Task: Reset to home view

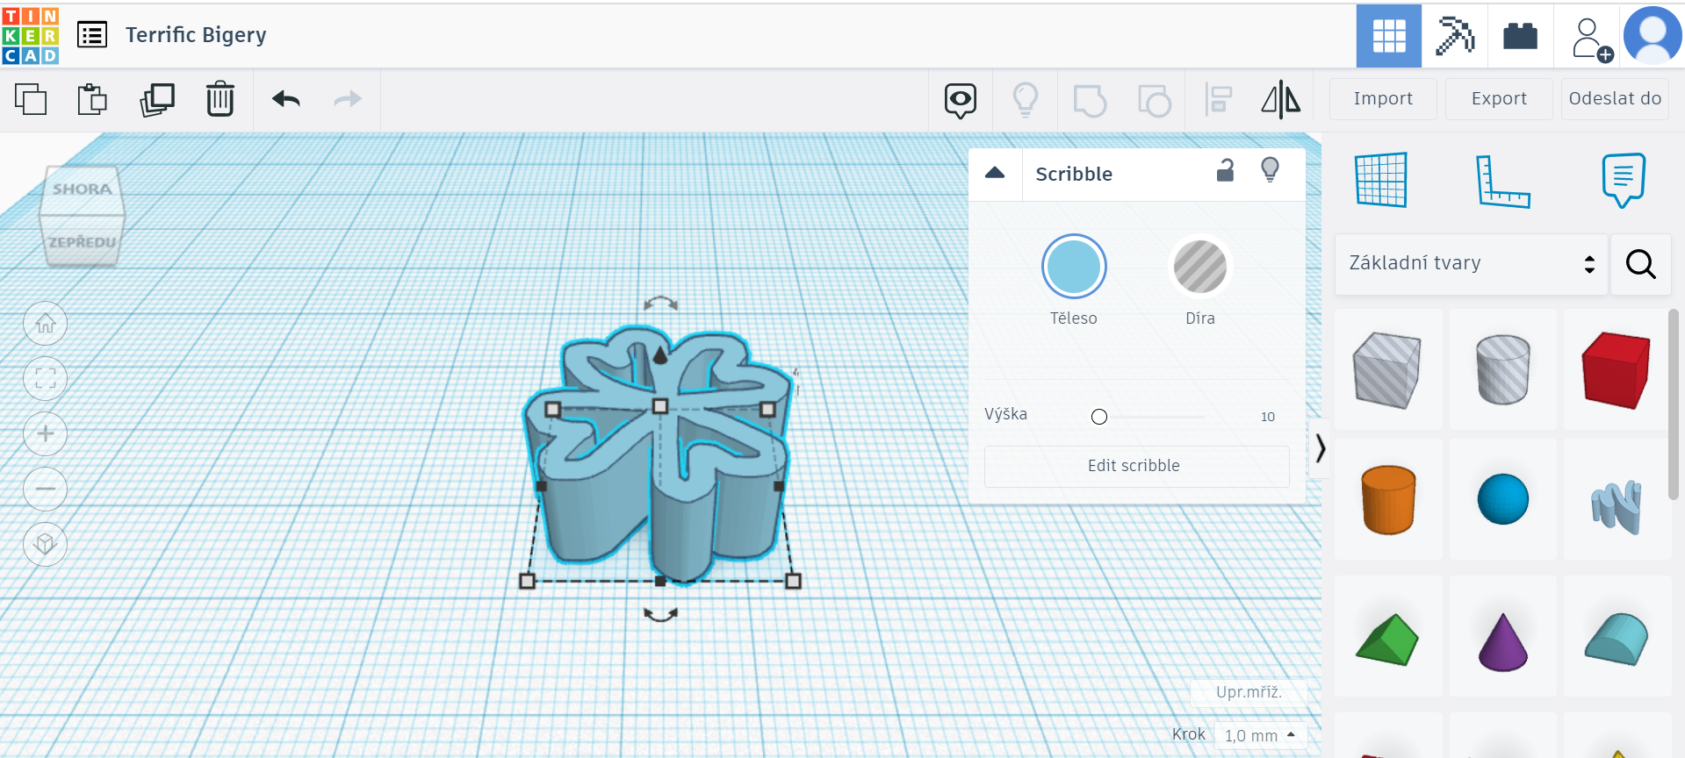Action: 46,324
